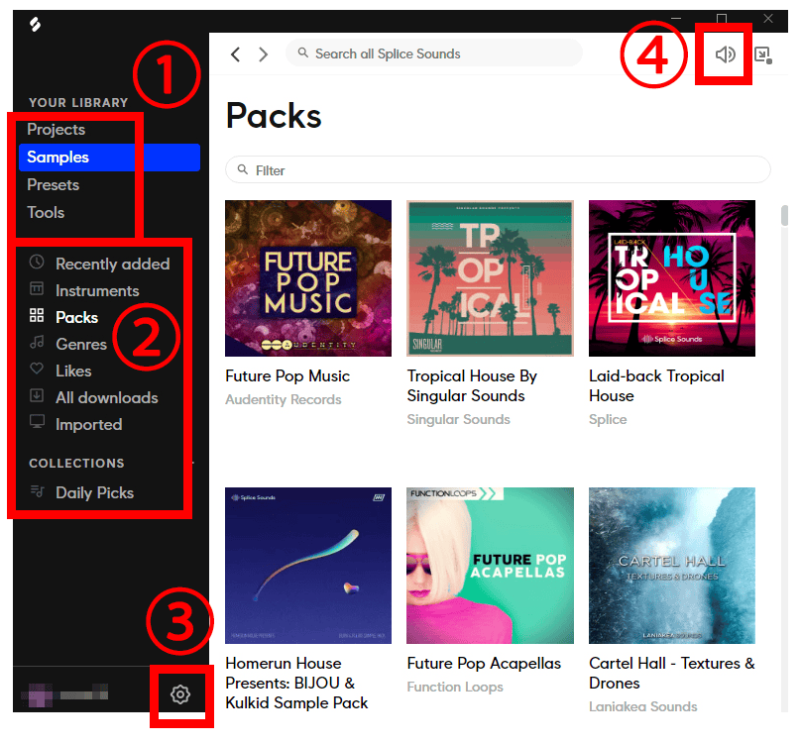Click the Singular Sounds label link
Viewport: 801px width, 744px height.
458,419
